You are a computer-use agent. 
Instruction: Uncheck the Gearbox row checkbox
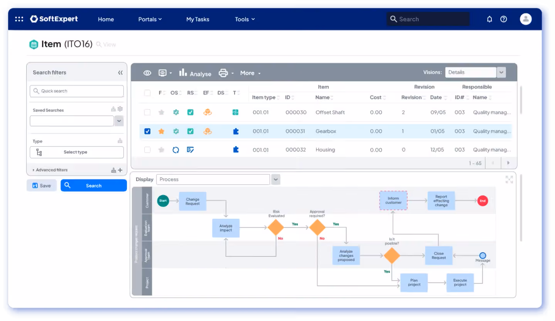[147, 131]
